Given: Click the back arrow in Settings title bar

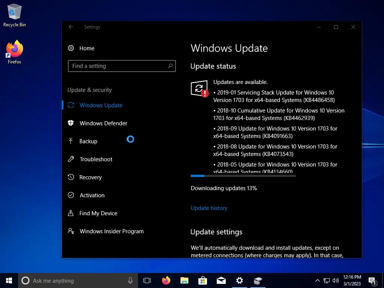Looking at the screenshot, I should pyautogui.click(x=71, y=27).
